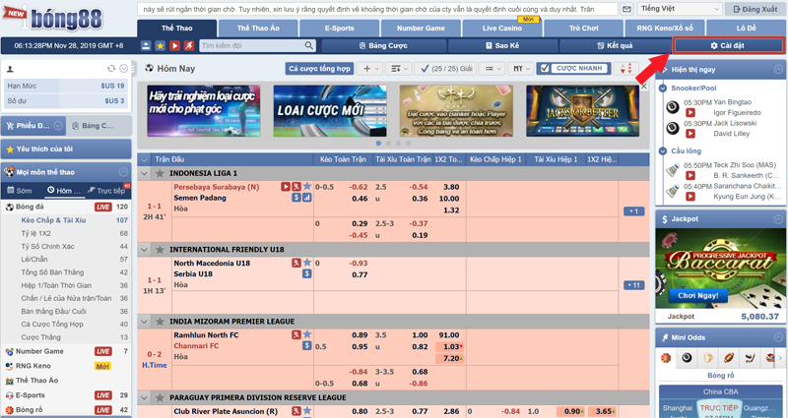The width and height of the screenshot is (788, 418).
Task: Play video for Yan Bingtao snooker match
Action: pos(690,113)
